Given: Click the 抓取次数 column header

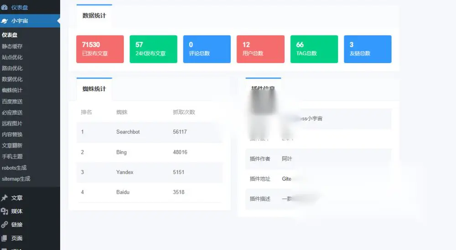Looking at the screenshot, I should [184, 112].
